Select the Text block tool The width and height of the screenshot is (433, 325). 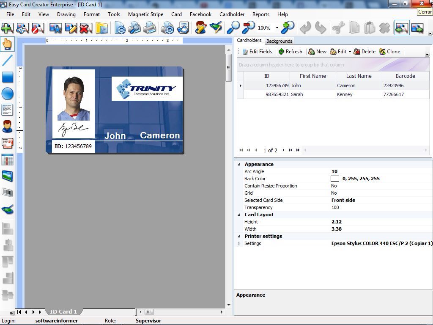coord(7,110)
